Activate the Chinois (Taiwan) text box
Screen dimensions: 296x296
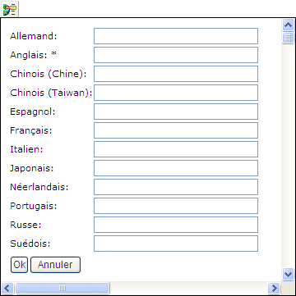176,93
